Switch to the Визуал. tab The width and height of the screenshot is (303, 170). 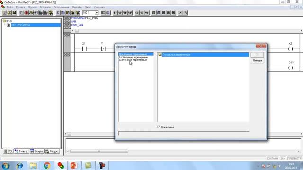click(x=37, y=151)
